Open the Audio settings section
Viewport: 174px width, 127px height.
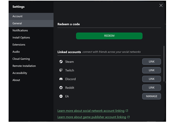tap(31, 52)
